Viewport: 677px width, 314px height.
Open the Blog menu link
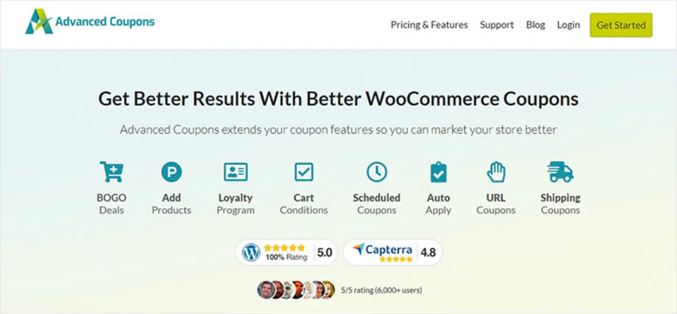pos(536,25)
